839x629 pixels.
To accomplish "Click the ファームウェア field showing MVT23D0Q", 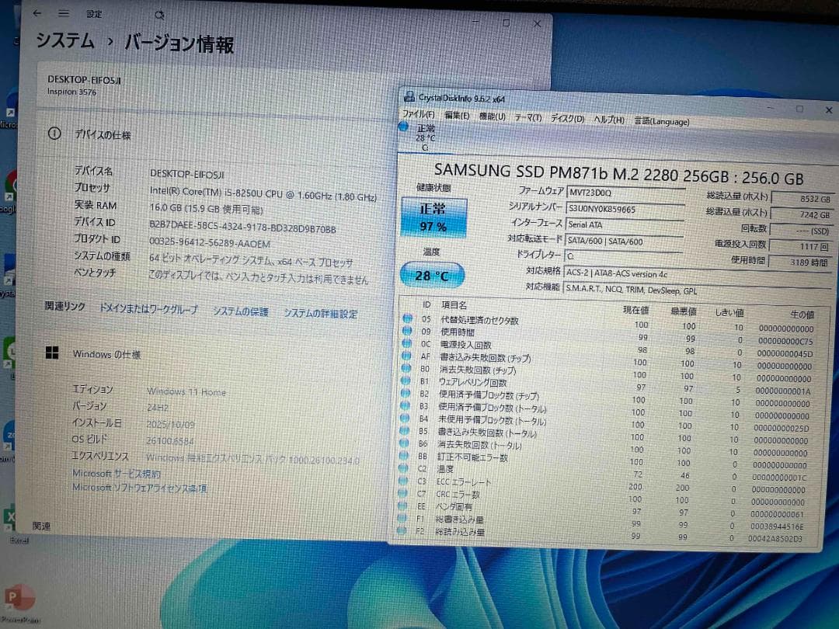I will (625, 193).
